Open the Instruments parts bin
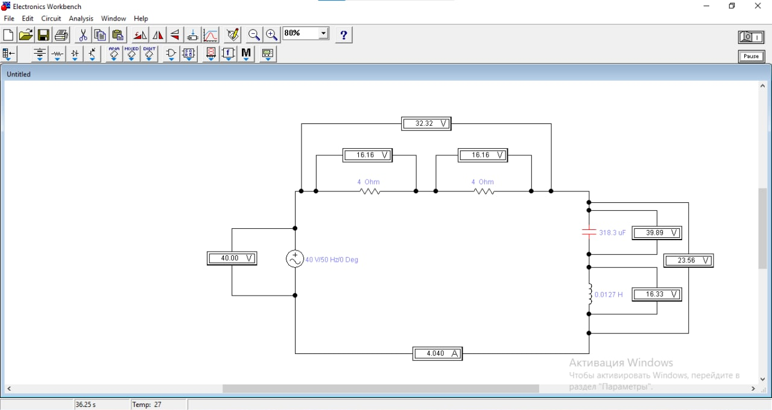Screen dimensions: 772x410 (268, 54)
